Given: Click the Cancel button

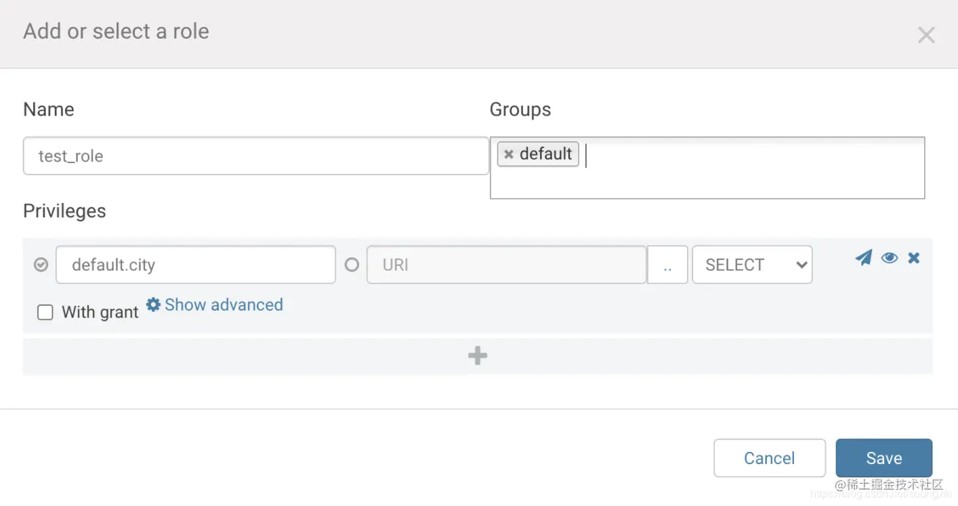Looking at the screenshot, I should coord(769,458).
